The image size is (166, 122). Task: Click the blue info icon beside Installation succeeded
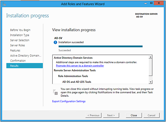click(56, 42)
